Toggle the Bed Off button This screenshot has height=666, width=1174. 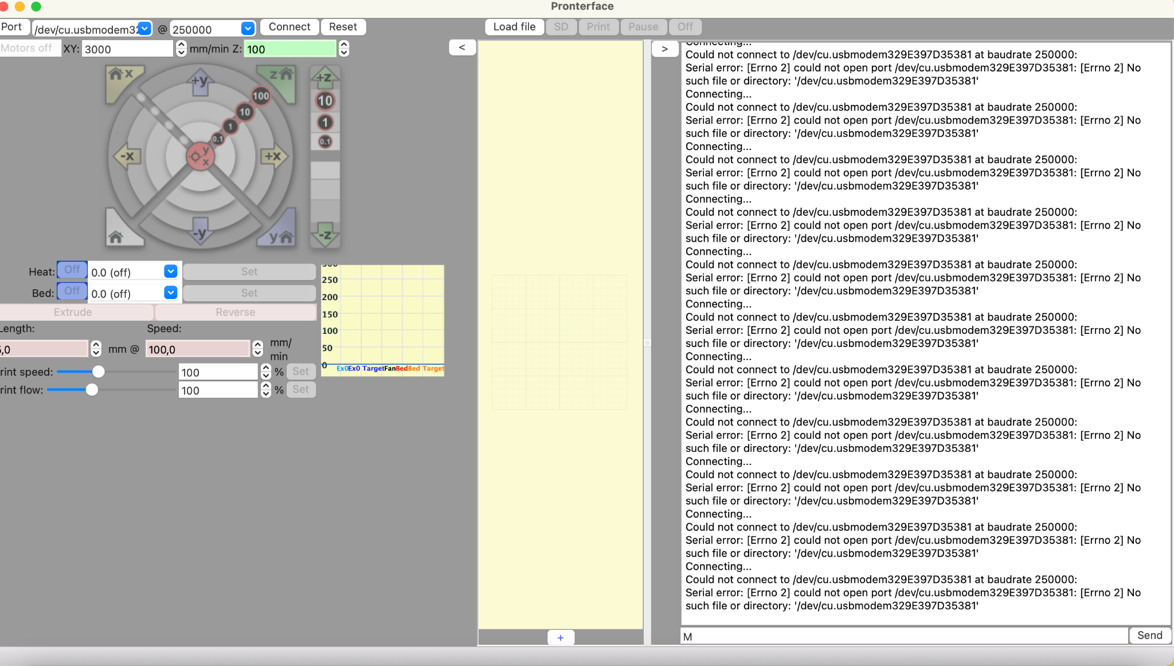click(x=72, y=291)
